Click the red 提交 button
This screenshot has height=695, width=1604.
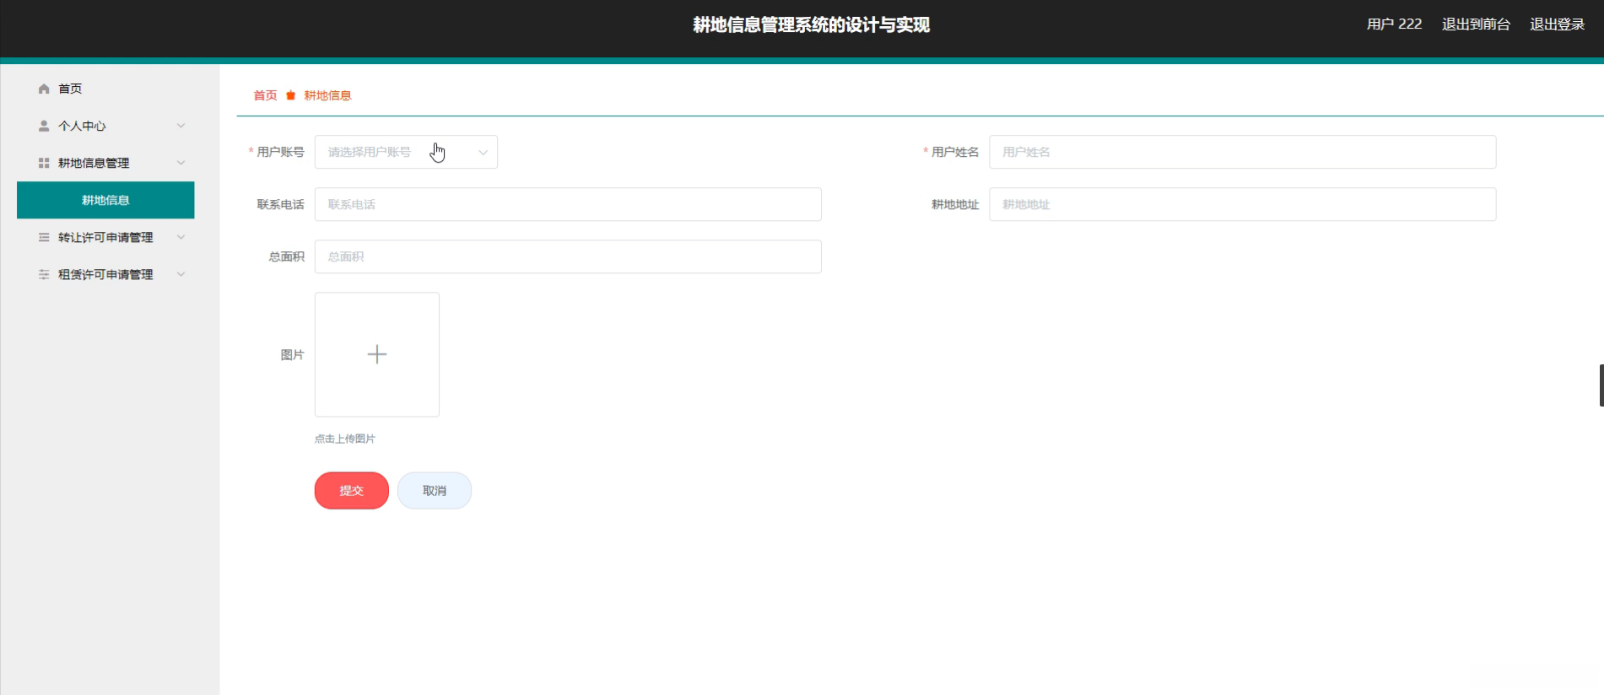click(x=352, y=491)
